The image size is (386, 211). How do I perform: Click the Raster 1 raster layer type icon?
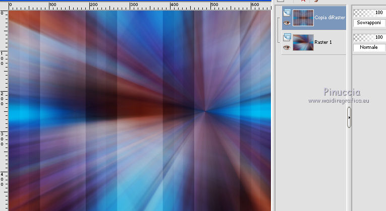point(287,37)
